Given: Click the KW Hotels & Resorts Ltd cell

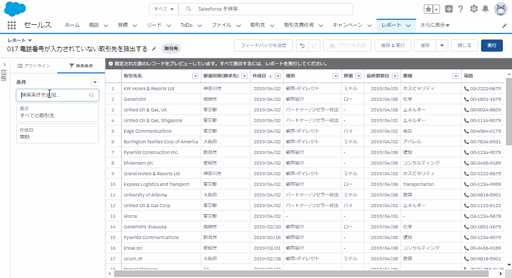Looking at the screenshot, I should click(161, 89).
